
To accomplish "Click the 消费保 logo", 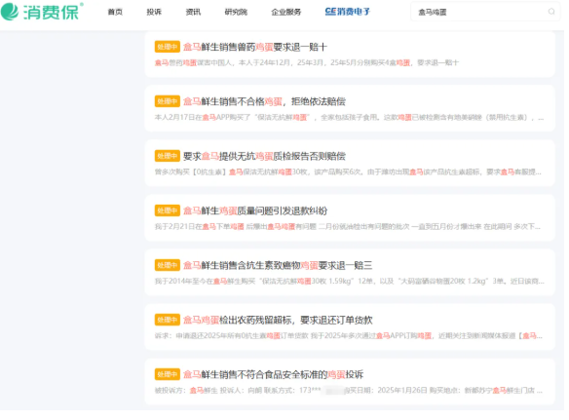I will [42, 12].
